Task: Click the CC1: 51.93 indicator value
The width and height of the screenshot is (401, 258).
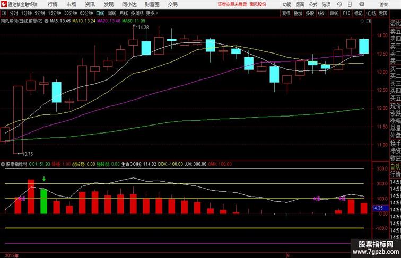Action: [x=39, y=164]
